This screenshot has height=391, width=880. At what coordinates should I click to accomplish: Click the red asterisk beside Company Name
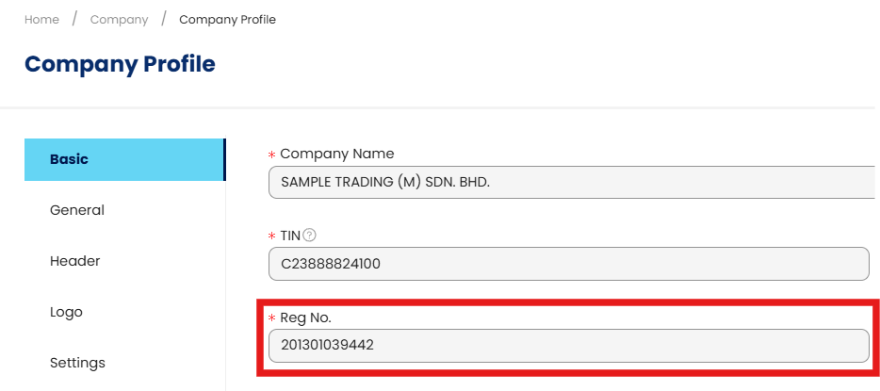[272, 155]
